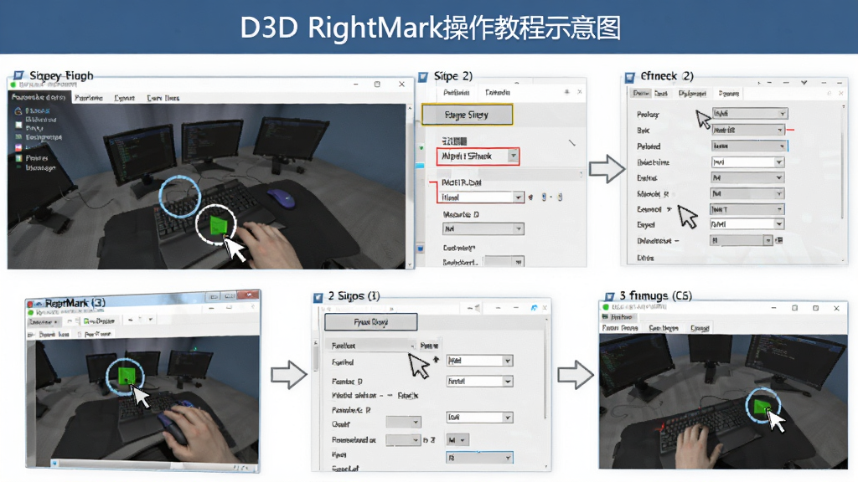Screen dimensions: 858x482
Task: Click the 'Paaa' button beside the Faatiat dropdown
Action: tap(428, 346)
